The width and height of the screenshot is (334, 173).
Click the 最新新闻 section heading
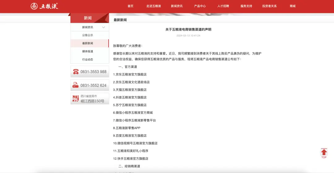click(x=120, y=20)
